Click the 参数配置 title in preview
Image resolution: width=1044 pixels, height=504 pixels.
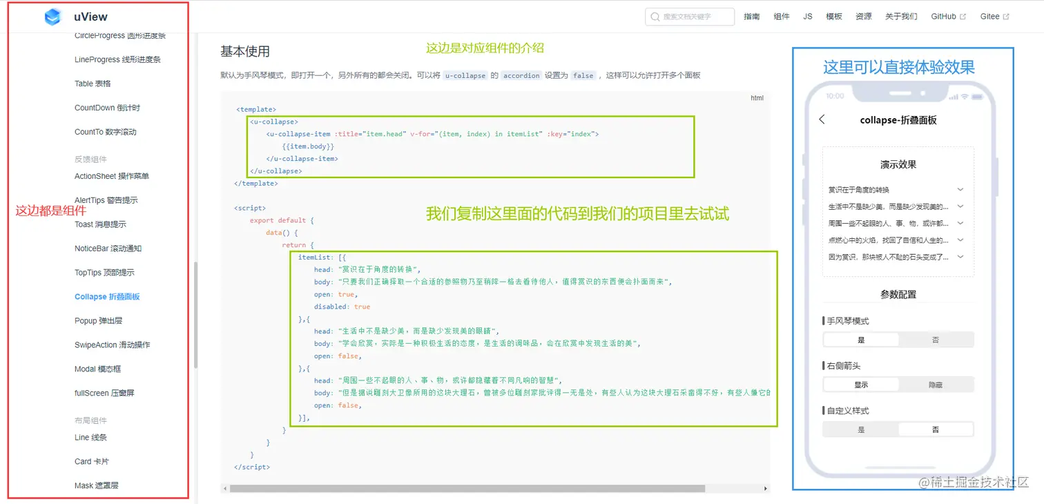(x=898, y=294)
